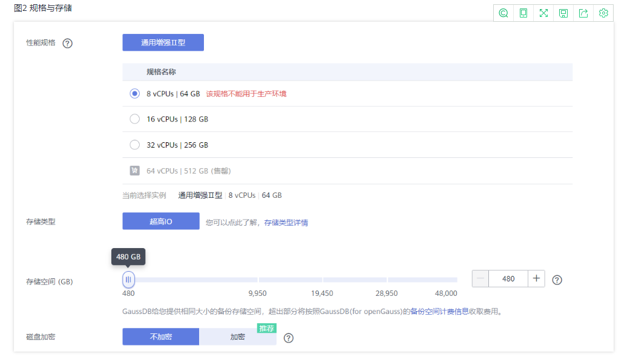Click the floppy disk save icon
Image resolution: width=633 pixels, height=357 pixels.
tap(563, 13)
